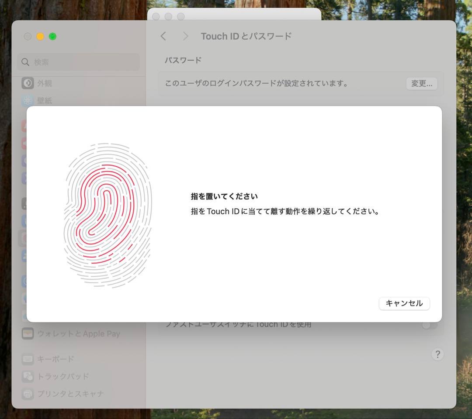Open the 外観 (Appearance) settings icon

28,83
